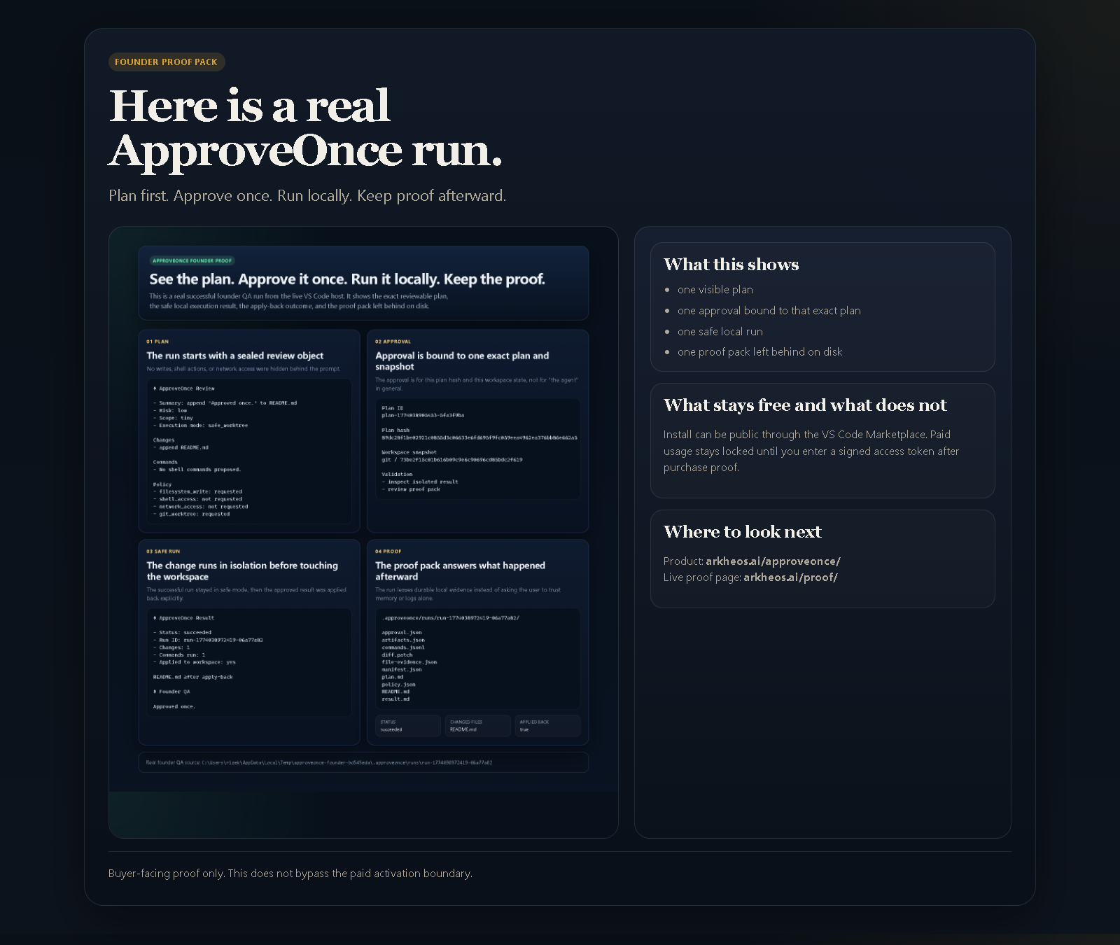Click the CHANGED FILES README.md chip
Viewport: 1120px width, 945px height.
pyautogui.click(x=478, y=725)
